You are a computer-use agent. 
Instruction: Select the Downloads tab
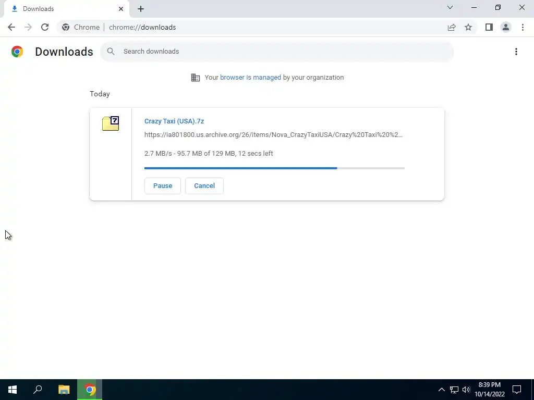pyautogui.click(x=66, y=9)
